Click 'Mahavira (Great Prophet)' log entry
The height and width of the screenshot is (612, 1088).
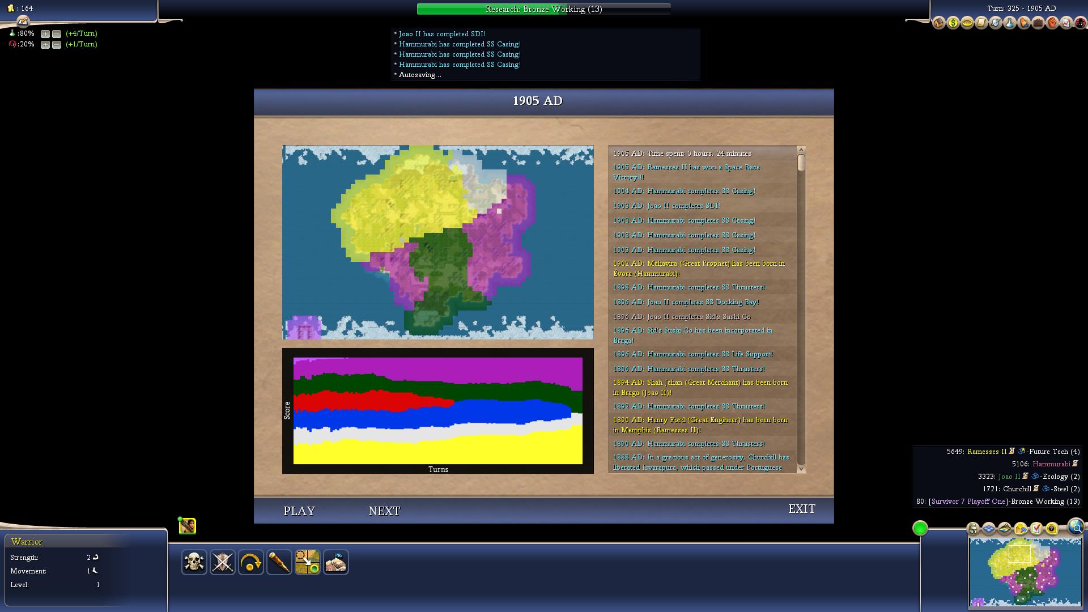[703, 269]
